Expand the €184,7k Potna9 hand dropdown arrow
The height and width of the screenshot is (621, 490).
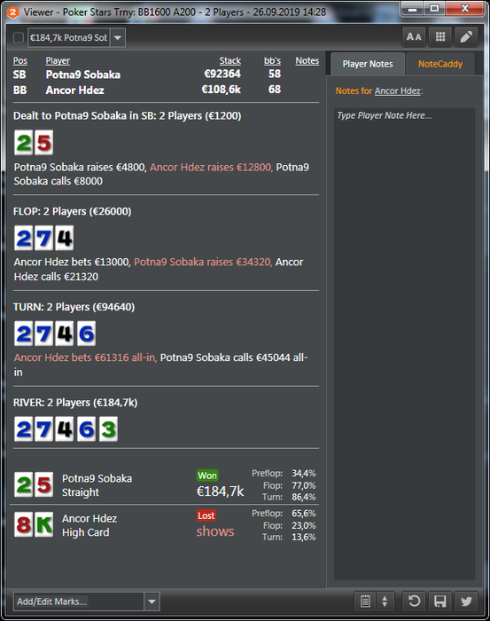[118, 37]
